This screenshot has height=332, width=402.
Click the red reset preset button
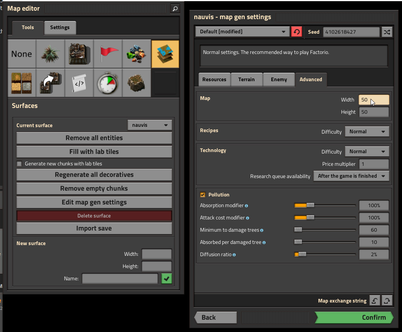pos(297,32)
